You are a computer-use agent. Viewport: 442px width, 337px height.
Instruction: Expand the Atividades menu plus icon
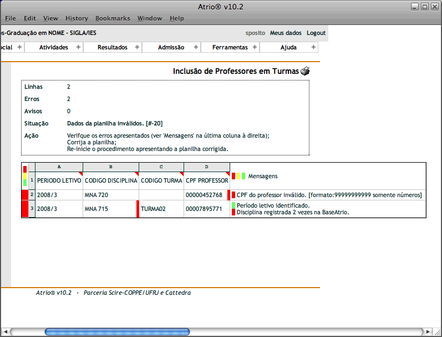click(x=78, y=47)
